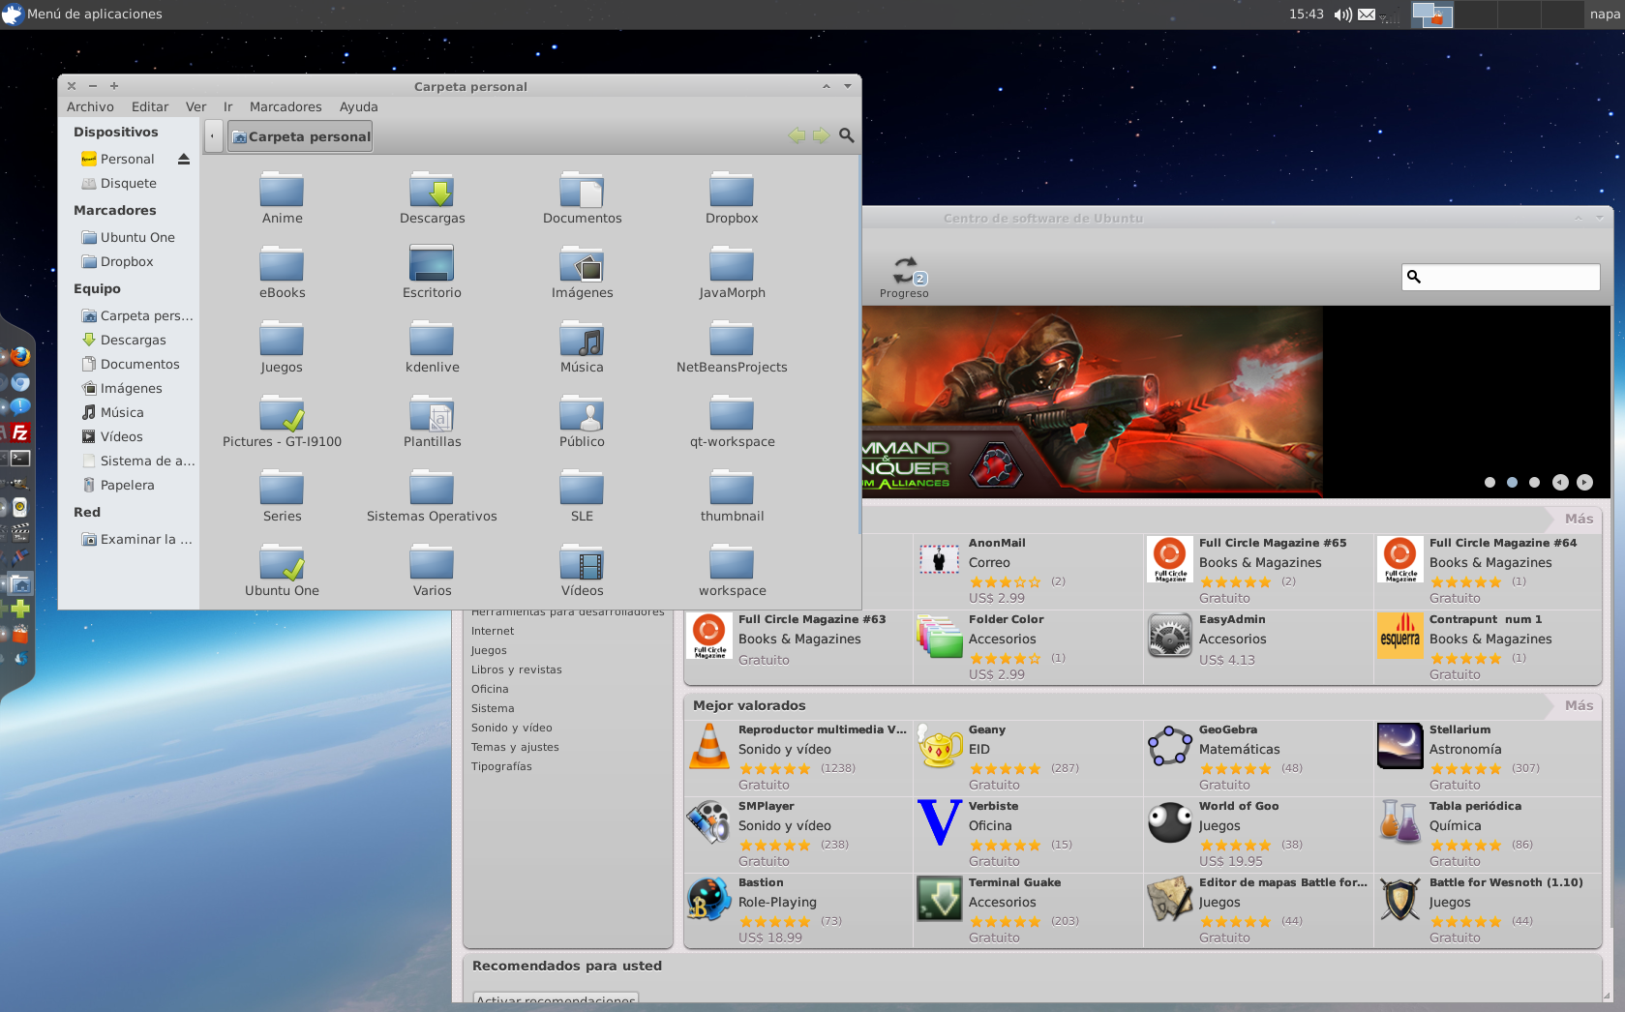Screen dimensions: 1625x1012
Task: Open the FileZilla icon in the dock
Action: (19, 432)
